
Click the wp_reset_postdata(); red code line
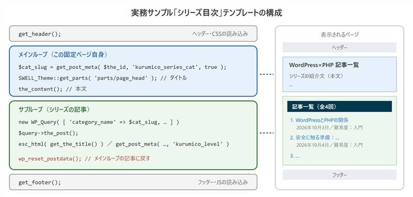84,159
